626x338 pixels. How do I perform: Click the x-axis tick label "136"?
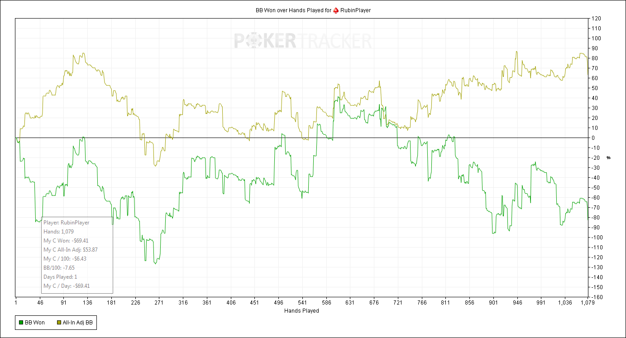tap(88, 303)
